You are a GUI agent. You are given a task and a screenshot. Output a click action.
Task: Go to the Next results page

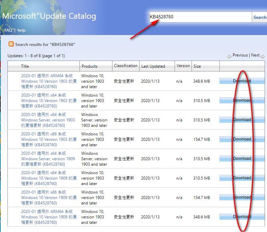[x=255, y=55]
